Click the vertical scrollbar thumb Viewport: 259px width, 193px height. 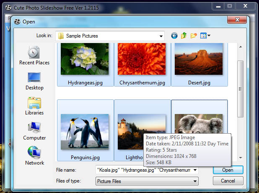pyautogui.click(x=240, y=89)
